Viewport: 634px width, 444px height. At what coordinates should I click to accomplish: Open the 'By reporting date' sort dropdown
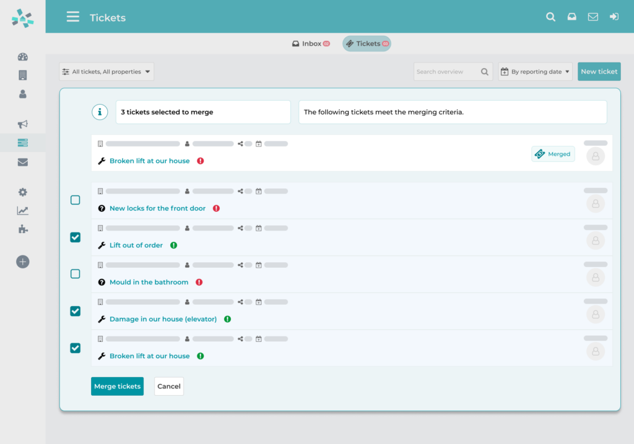[535, 71]
